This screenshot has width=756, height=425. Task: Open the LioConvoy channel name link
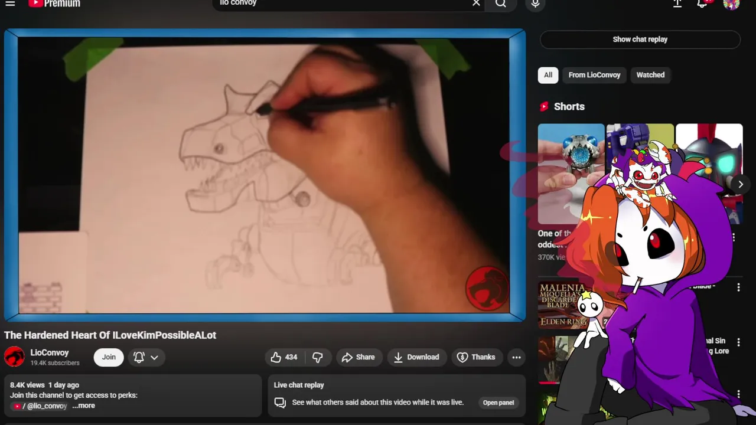[50, 352]
